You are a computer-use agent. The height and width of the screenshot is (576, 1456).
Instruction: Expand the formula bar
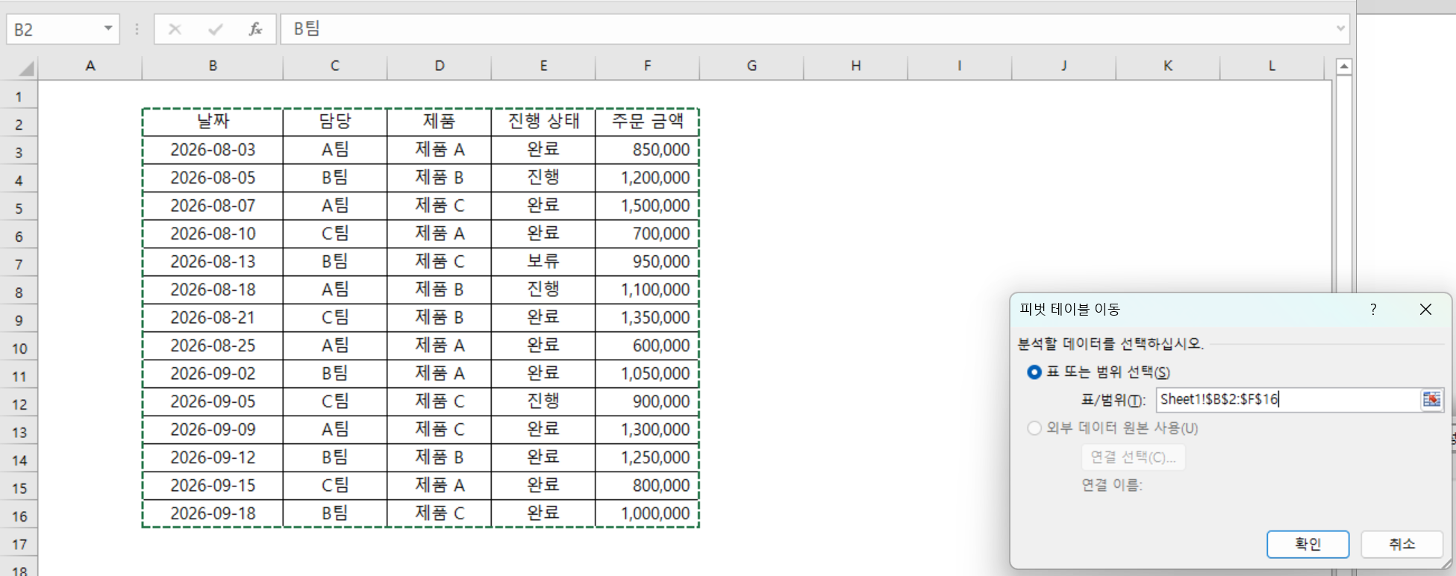[x=1340, y=29]
